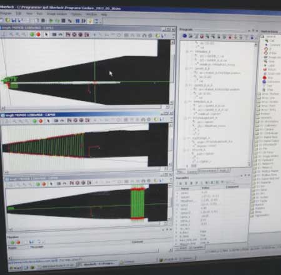Screen dimensions: 281x275
Task: Expand the first folder in Instructions panel list
Action: (x=259, y=94)
